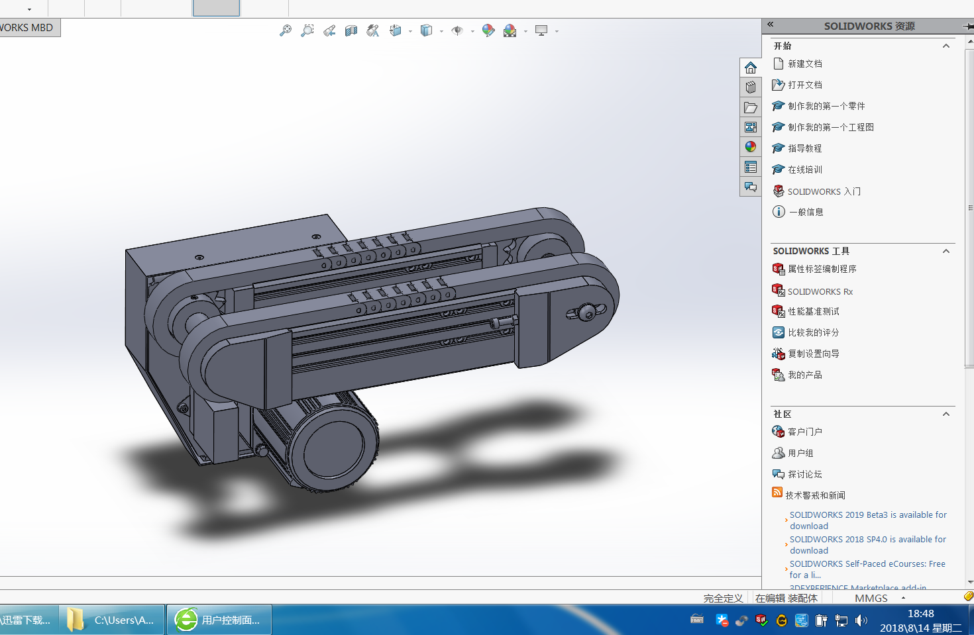Click the Zoom to Fit magnifier icon
This screenshot has width=974, height=635.
(286, 30)
